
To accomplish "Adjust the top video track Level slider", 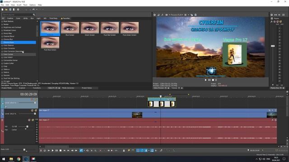I will point(35,103).
